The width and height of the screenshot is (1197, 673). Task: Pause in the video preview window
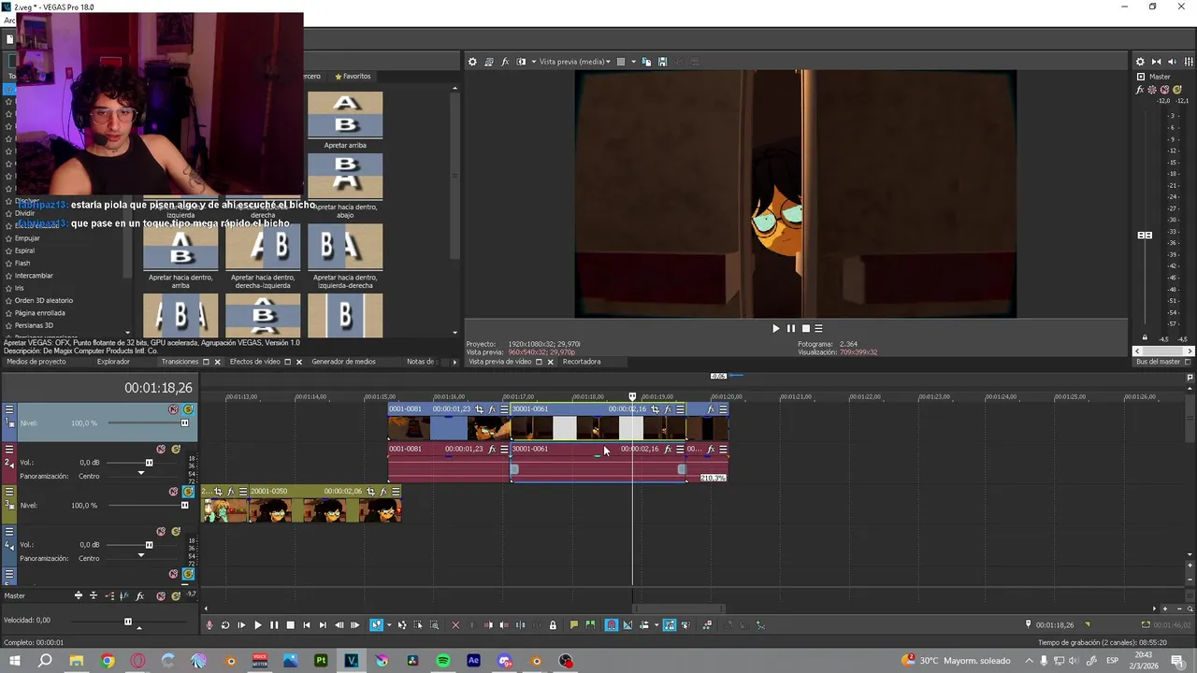coord(790,328)
